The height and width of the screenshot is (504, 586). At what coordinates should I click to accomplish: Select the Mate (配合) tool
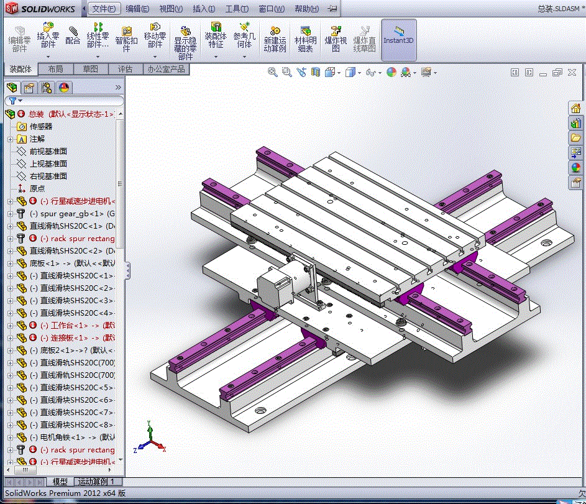pos(73,35)
